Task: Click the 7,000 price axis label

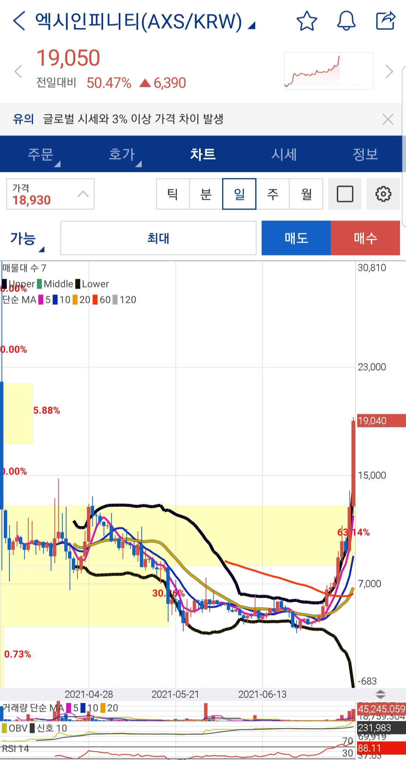Action: (x=370, y=584)
